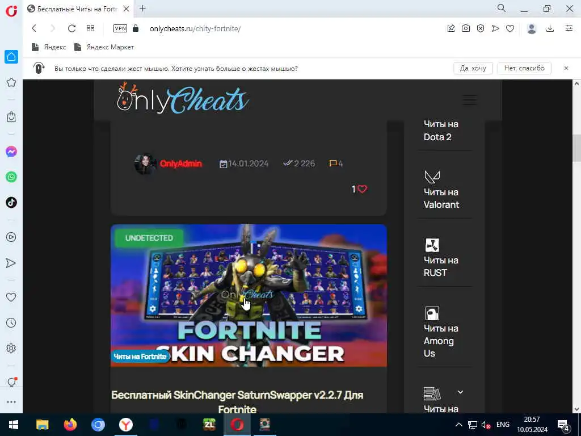This screenshot has width=581, height=436.
Task: Open the OnlyAdmin author link
Action: [x=181, y=163]
